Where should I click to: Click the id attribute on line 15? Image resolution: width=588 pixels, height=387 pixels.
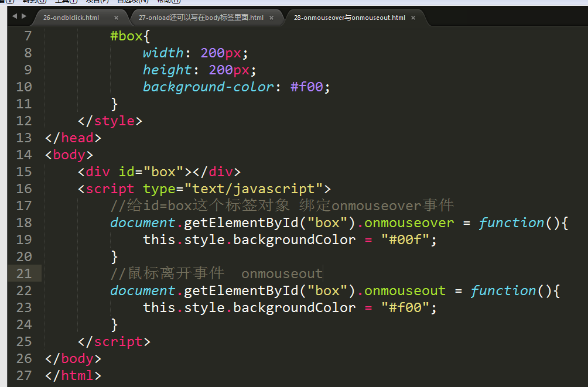127,172
